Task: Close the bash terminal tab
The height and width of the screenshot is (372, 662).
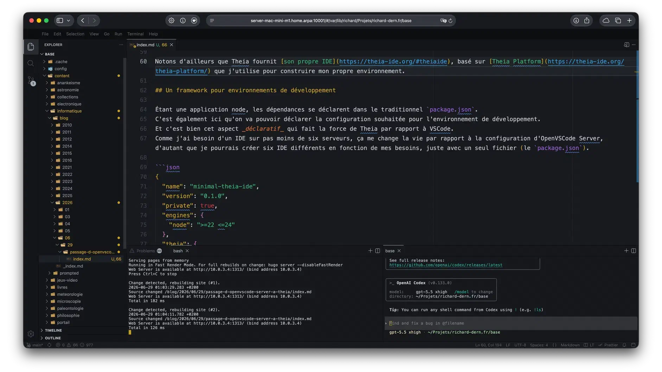Action: 187,251
